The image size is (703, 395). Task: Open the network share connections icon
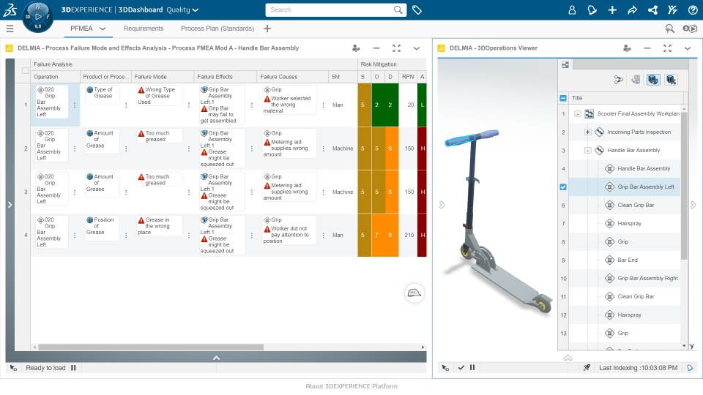(652, 10)
